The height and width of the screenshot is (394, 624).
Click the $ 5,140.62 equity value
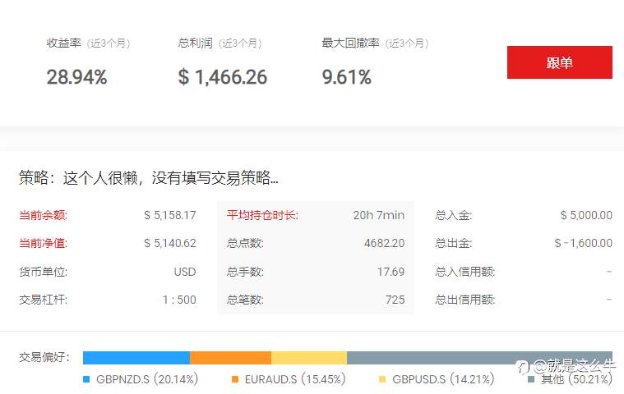click(x=170, y=243)
